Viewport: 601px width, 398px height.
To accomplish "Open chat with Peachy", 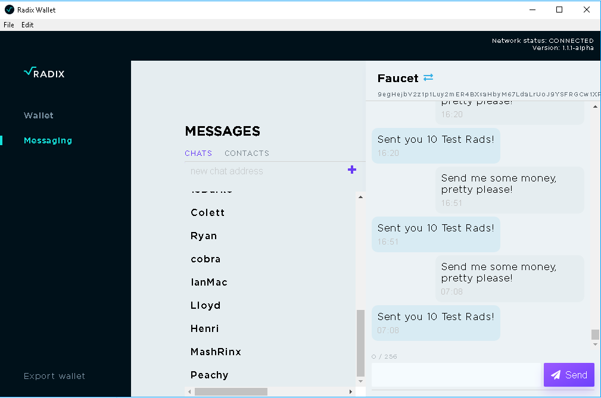I will pos(209,375).
